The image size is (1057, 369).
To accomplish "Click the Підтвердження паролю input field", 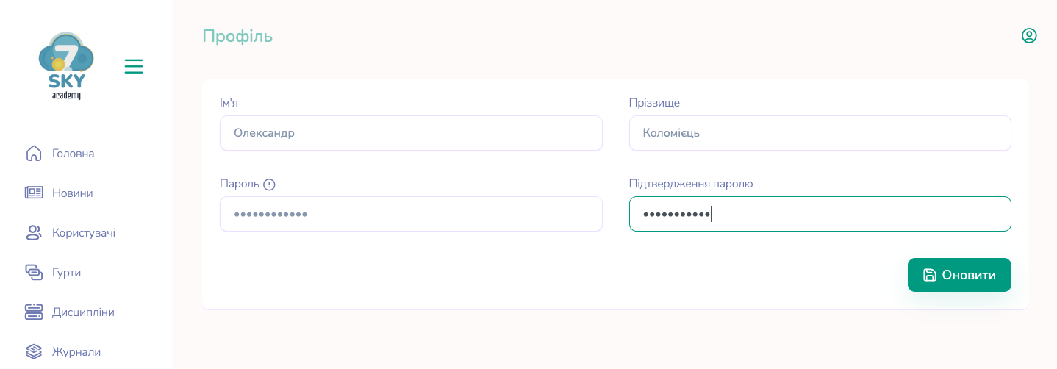I will pyautogui.click(x=820, y=214).
